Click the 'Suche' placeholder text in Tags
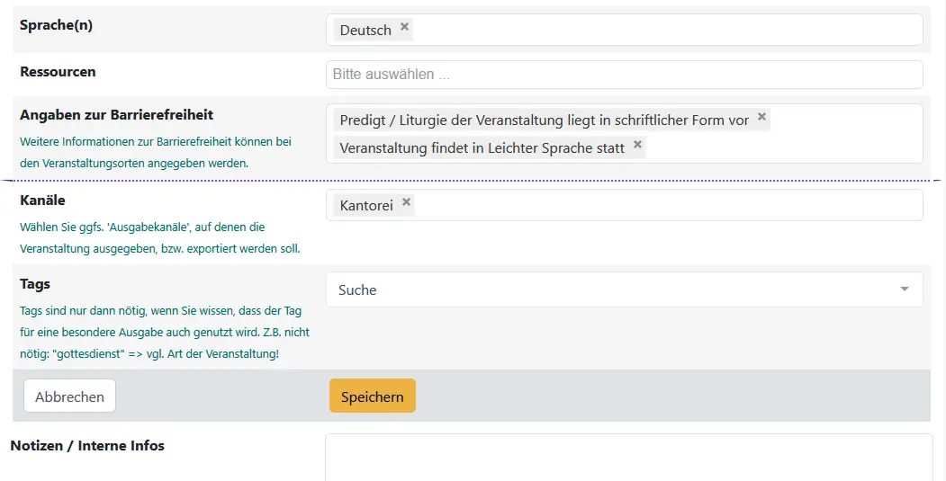This screenshot has height=481, width=946. 357,289
